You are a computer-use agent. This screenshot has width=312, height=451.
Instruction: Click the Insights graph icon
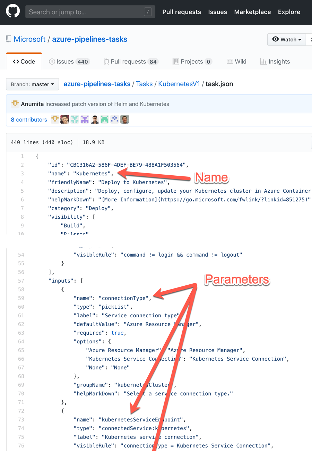point(264,61)
